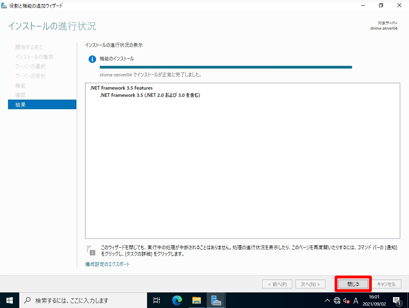Screen dimensions: 409x308
Task: Click the disabled 前へ(P) button
Action: (277, 284)
